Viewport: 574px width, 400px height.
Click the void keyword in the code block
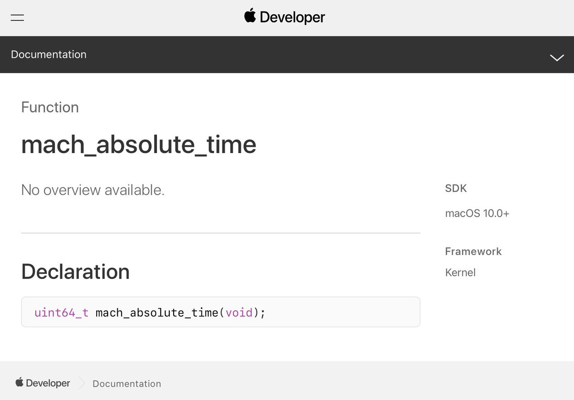point(239,313)
